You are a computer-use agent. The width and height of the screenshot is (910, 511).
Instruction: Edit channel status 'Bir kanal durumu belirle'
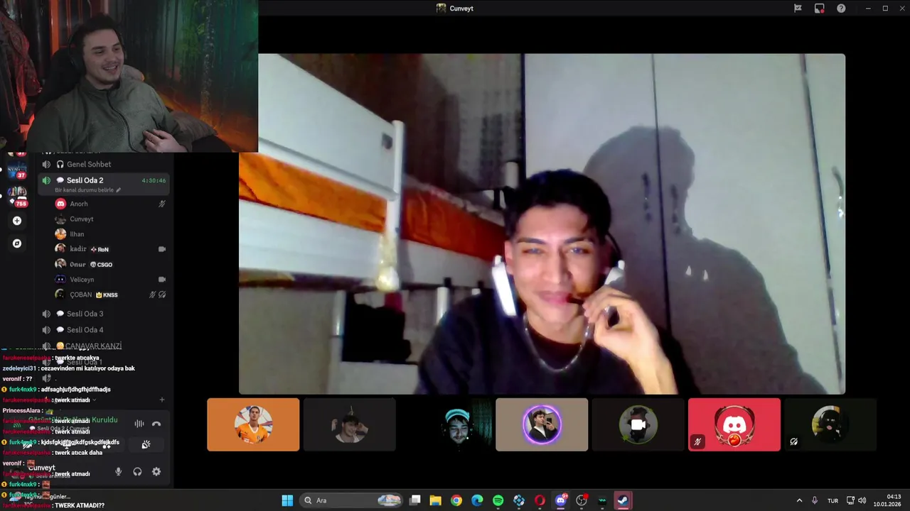click(88, 190)
